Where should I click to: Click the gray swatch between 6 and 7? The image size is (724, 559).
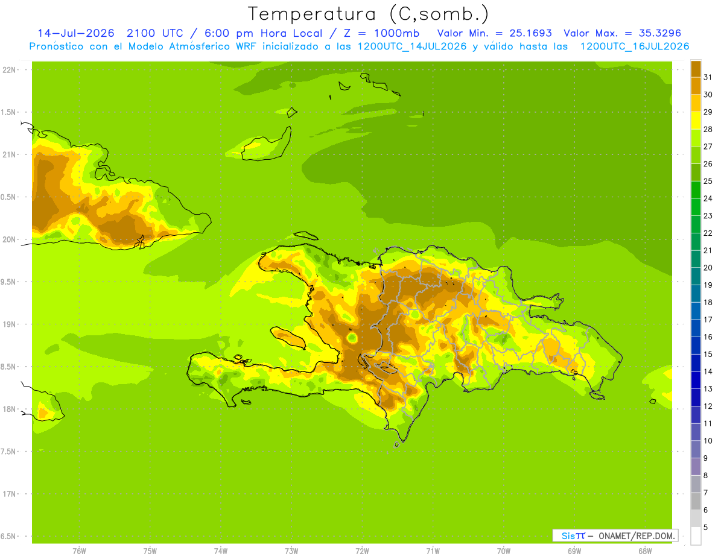[x=696, y=501]
